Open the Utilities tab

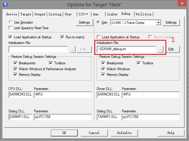point(144,14)
